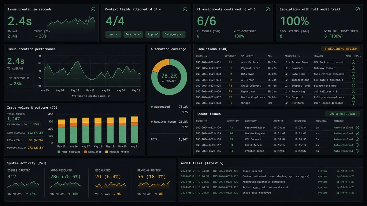The image size is (367, 206).
Task: Click the ISSUES CREATED 312 value
Action: tap(12, 177)
